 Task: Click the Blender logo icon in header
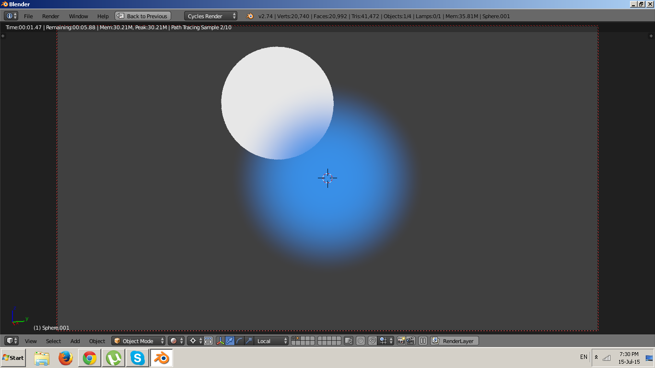point(250,16)
